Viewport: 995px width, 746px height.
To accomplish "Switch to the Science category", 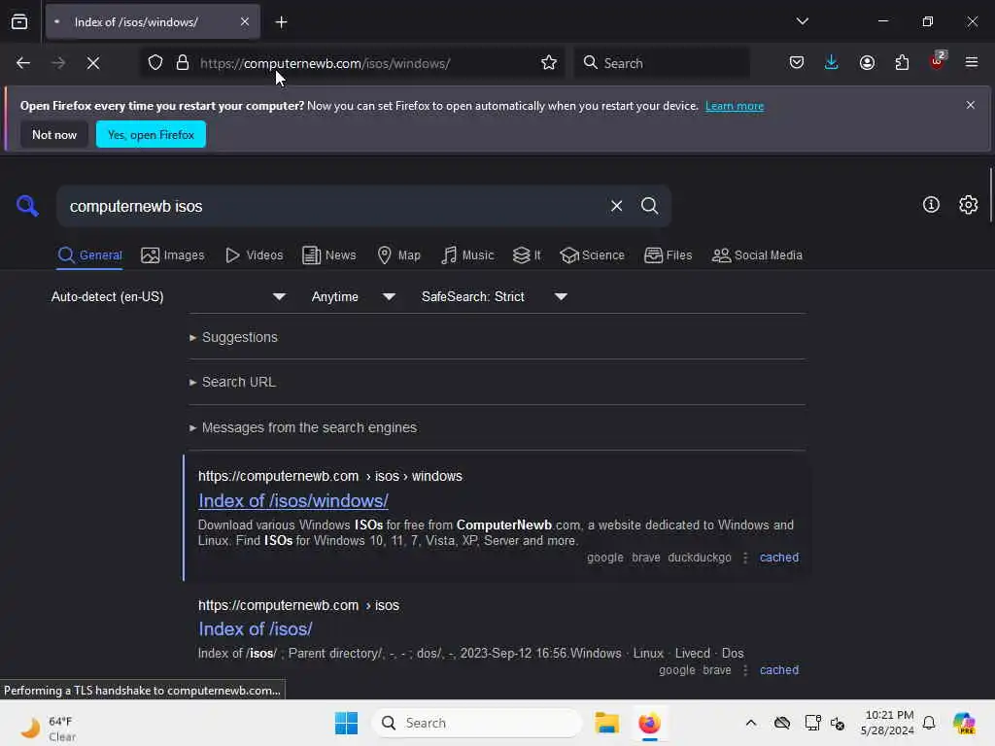I will click(x=592, y=255).
